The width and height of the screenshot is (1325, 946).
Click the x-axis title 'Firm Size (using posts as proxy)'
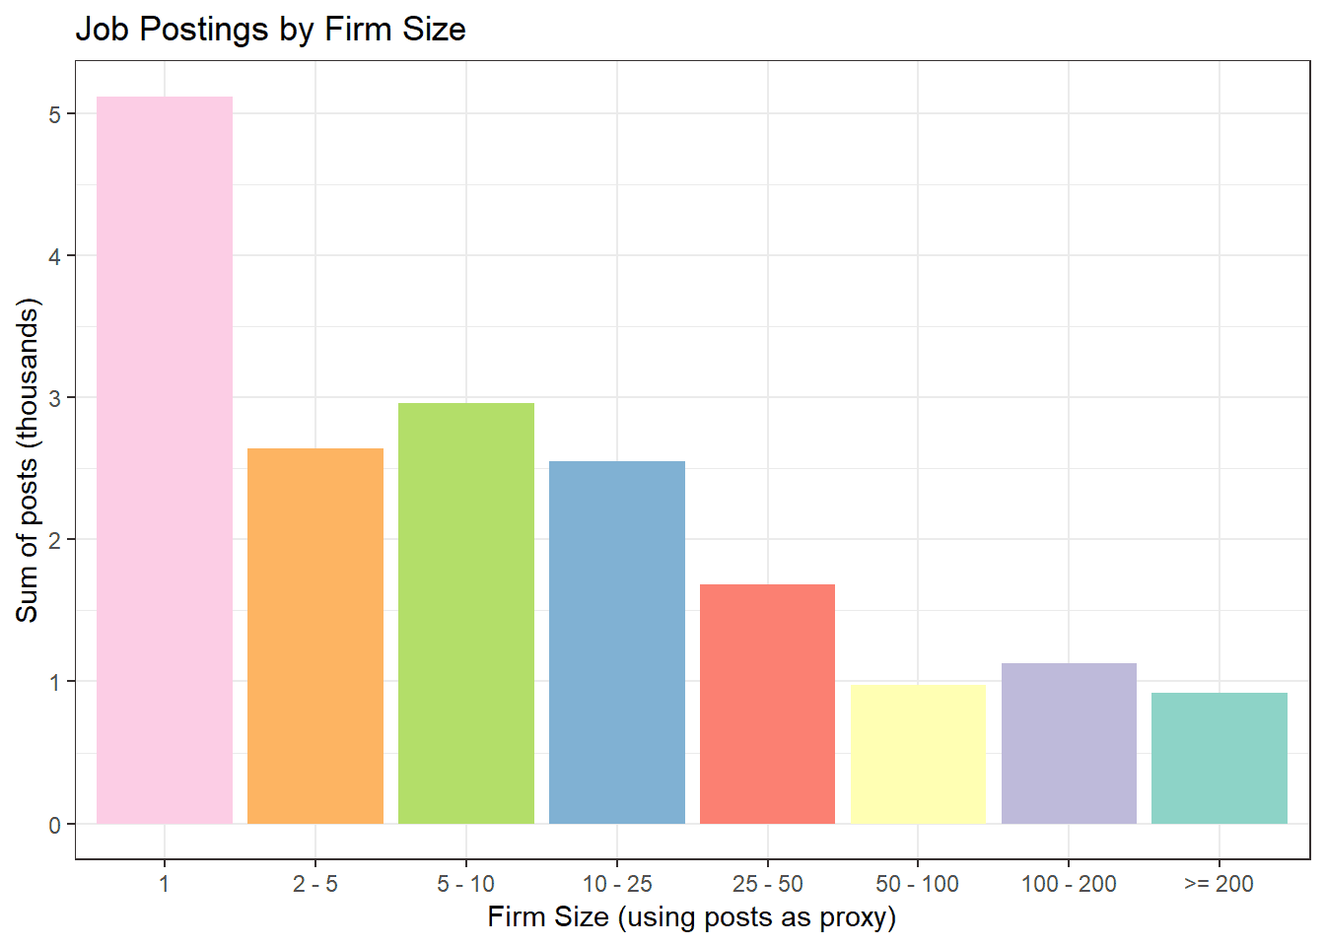[x=692, y=917]
